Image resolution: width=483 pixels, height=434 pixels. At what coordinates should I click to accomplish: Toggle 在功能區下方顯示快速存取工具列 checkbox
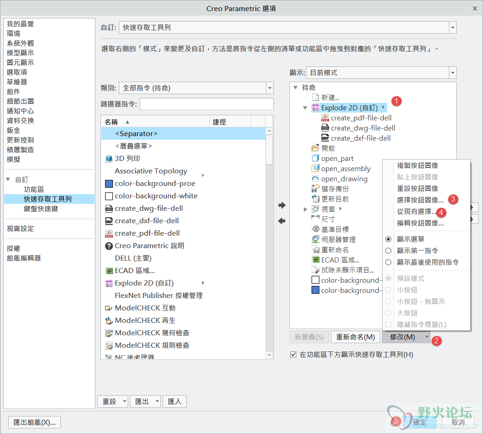point(293,355)
